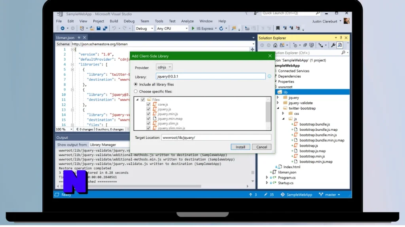The width and height of the screenshot is (405, 227).
Task: Toggle the jquery.slim.min.js checkbox
Action: point(148,128)
